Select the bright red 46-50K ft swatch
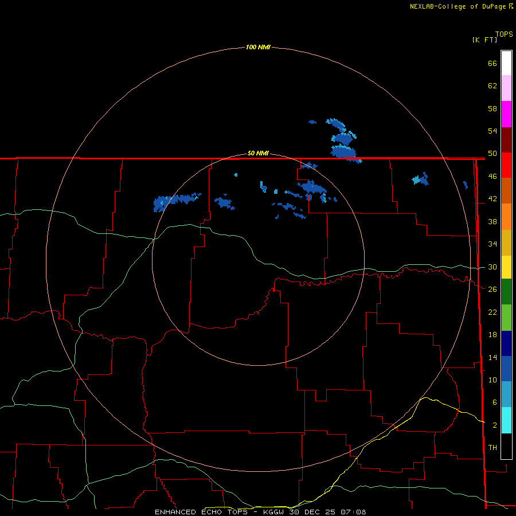516x516 pixels. [506, 165]
